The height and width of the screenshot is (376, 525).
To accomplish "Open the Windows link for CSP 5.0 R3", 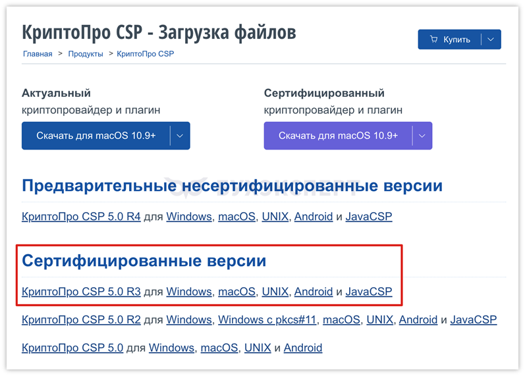I will click(x=189, y=292).
